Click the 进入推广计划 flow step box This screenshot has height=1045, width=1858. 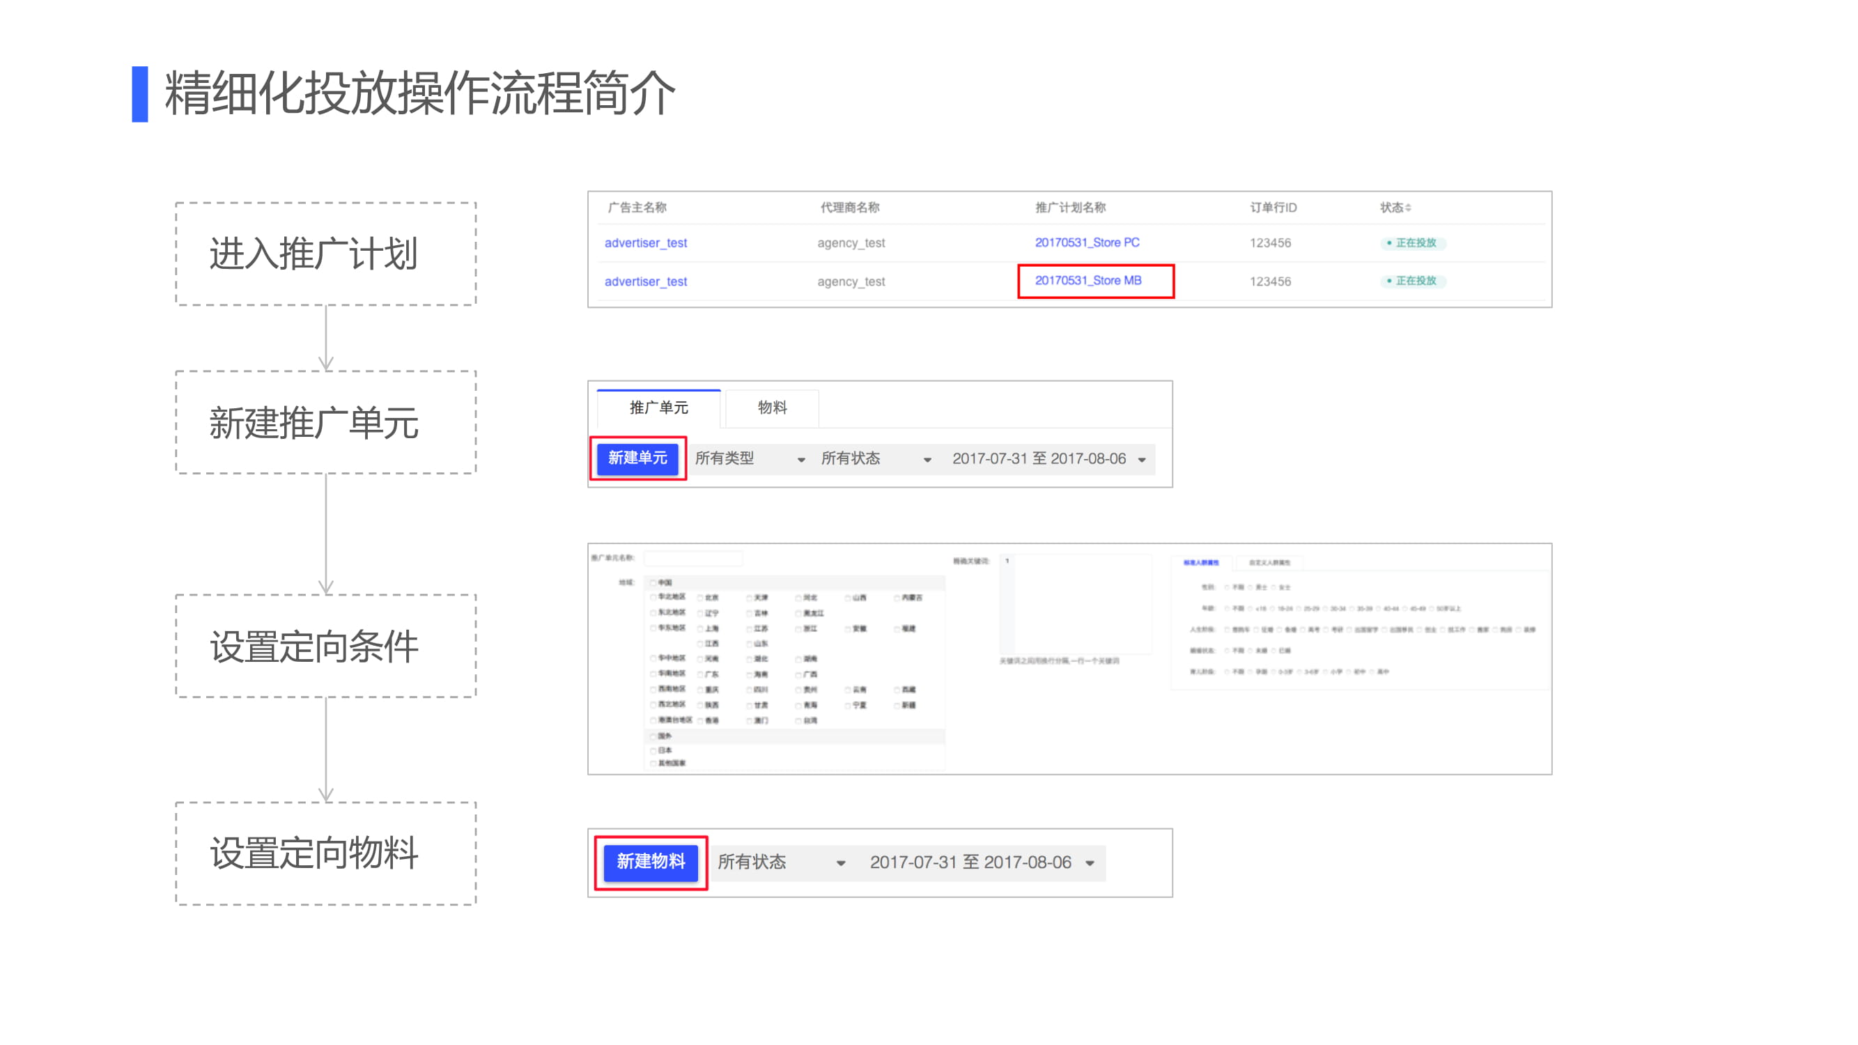pos(326,254)
